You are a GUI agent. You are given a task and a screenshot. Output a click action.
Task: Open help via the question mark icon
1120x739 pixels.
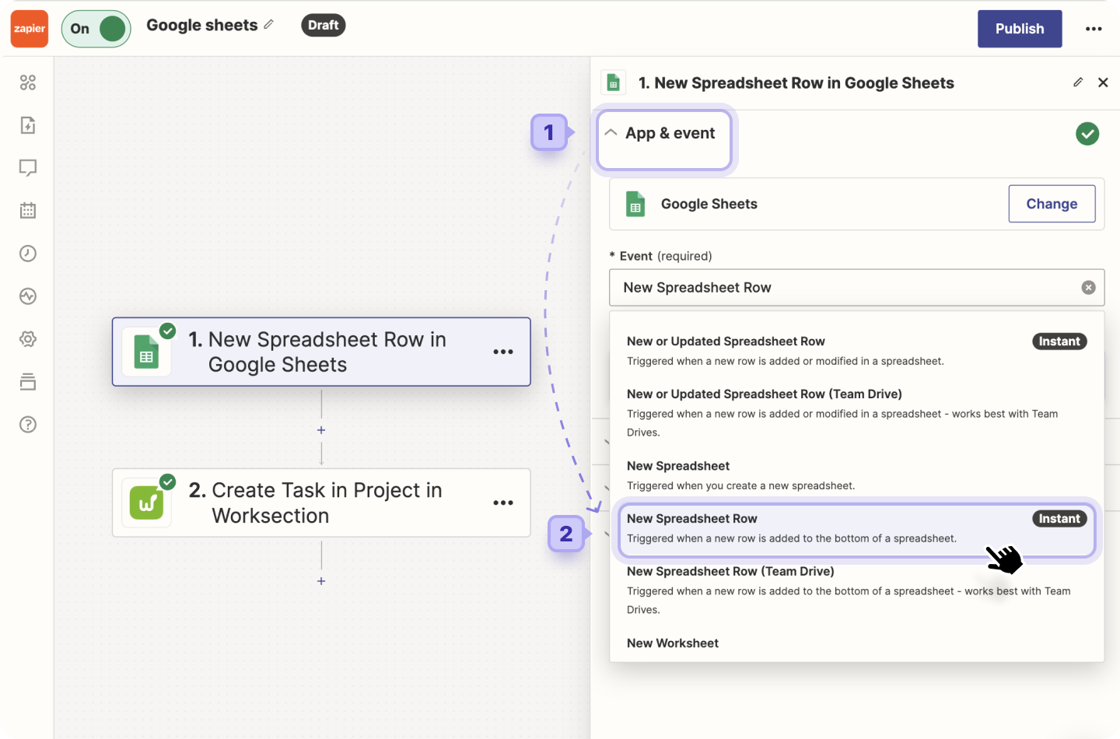tap(28, 424)
